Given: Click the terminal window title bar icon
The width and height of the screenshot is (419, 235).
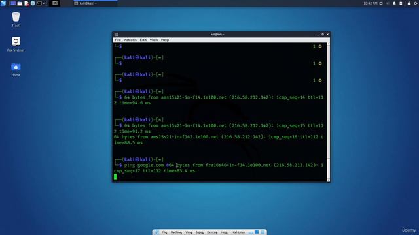Looking at the screenshot, I should point(117,35).
